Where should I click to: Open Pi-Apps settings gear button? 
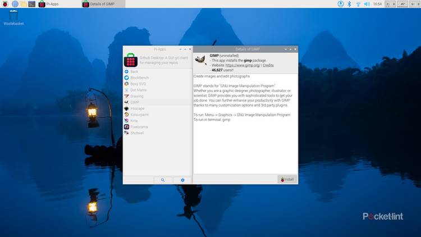182,180
